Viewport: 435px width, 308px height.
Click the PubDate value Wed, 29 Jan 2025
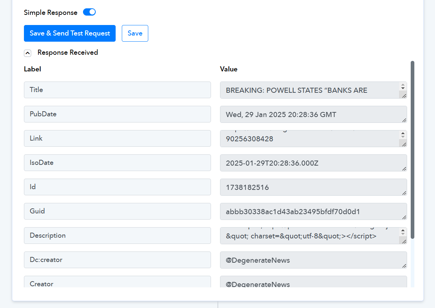tap(314, 115)
